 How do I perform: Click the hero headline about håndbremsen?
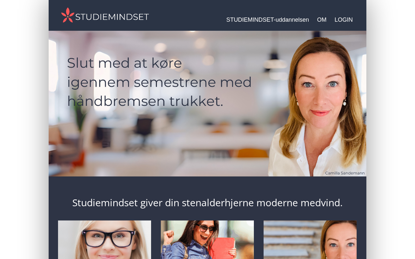tap(159, 82)
